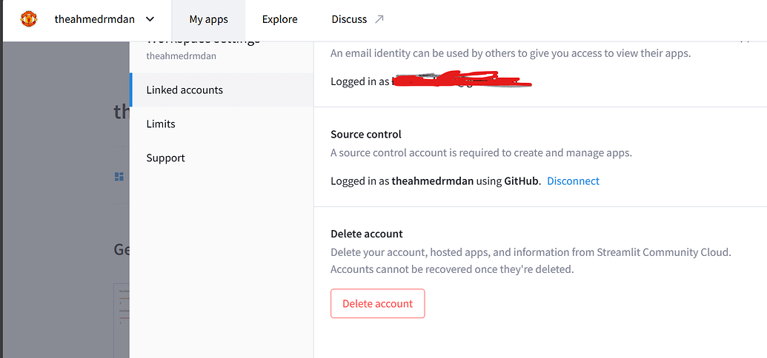
Task: Expand the theahmedrmdan workspace dropdown chevron
Action: click(150, 19)
